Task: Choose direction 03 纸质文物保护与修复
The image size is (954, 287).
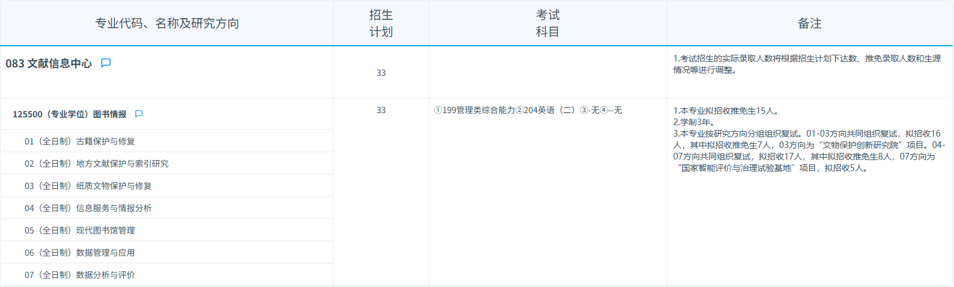Action: click(88, 186)
